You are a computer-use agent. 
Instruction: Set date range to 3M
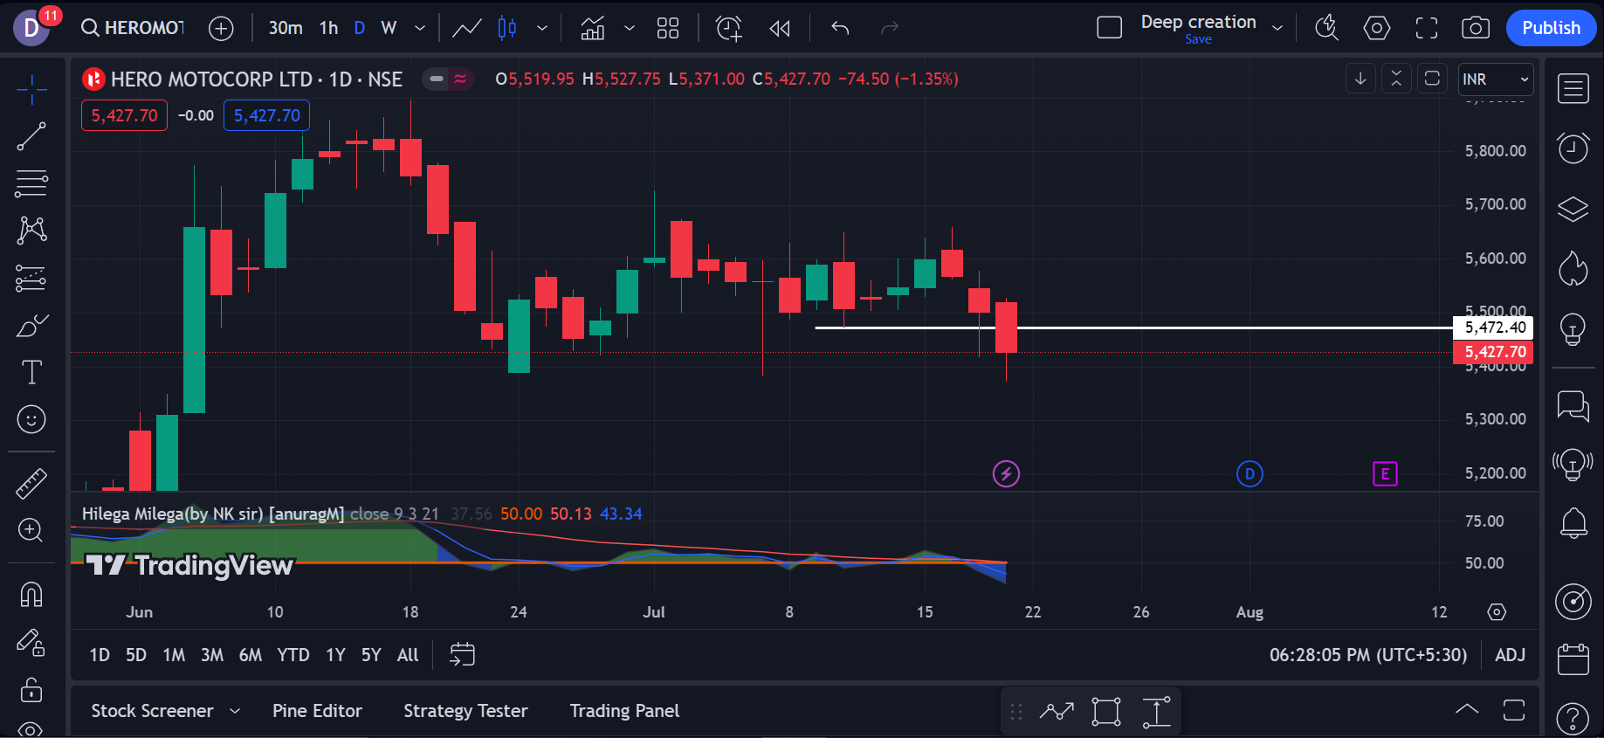[x=212, y=655]
